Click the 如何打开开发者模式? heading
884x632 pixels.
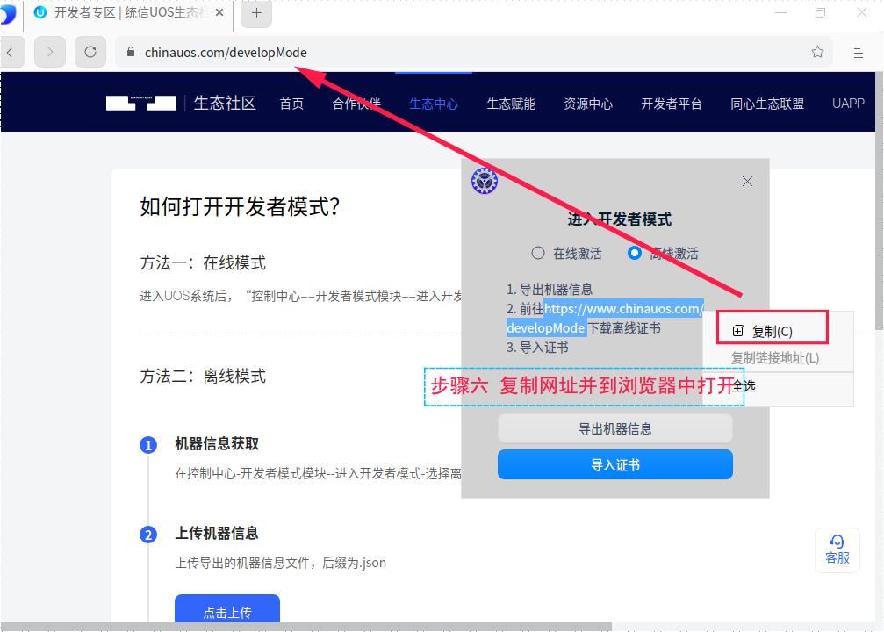tap(241, 206)
